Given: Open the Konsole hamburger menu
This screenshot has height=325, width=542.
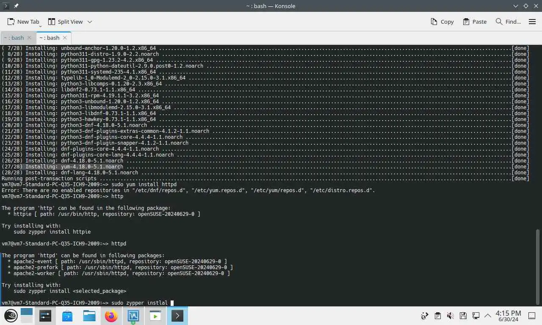Looking at the screenshot, I should (532, 22).
